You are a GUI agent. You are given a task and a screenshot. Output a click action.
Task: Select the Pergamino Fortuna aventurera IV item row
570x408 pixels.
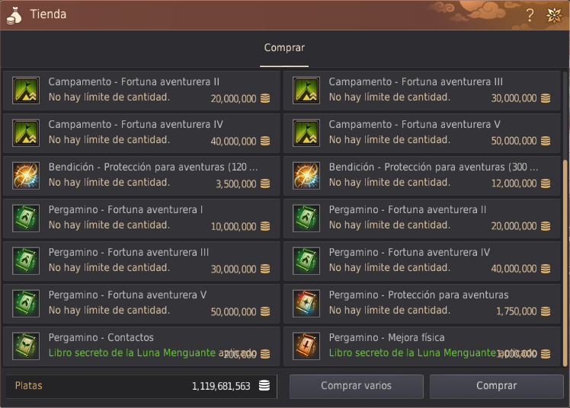(422, 261)
